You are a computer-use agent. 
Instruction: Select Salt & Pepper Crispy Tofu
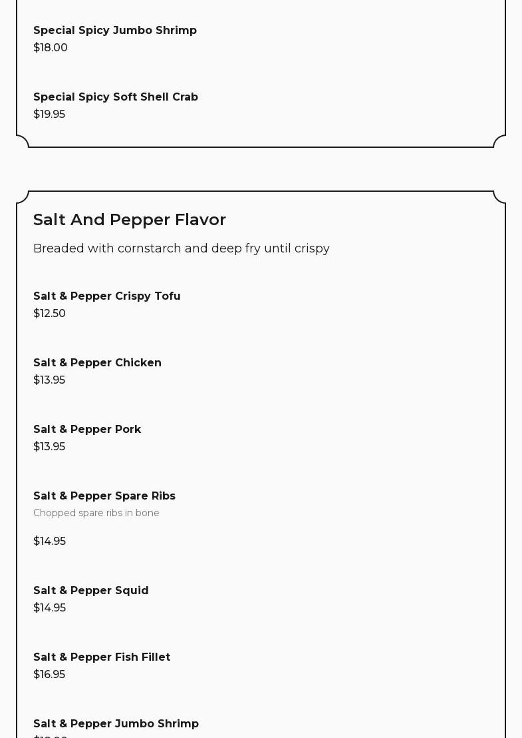point(107,296)
